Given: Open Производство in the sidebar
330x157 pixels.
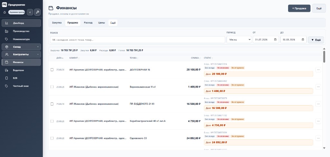Looking at the screenshot, I should 21,31.
